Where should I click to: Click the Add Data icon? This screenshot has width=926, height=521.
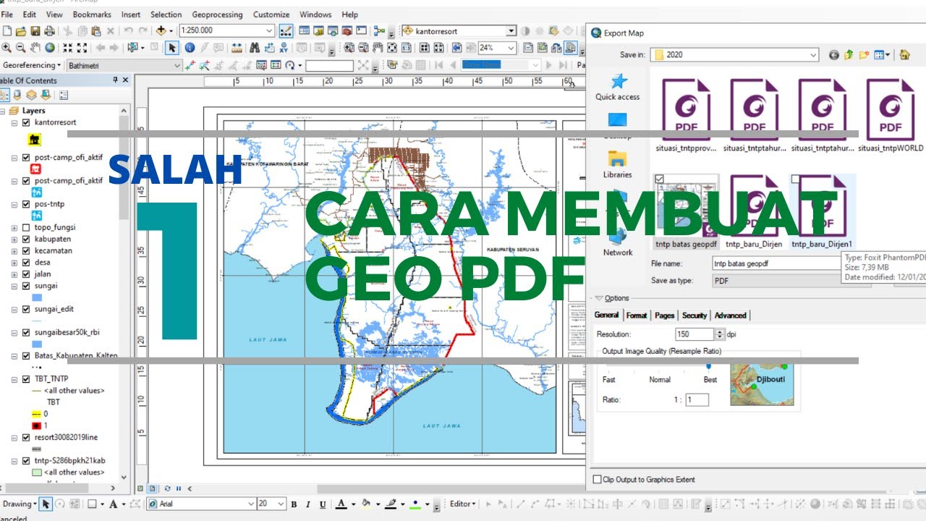point(161,30)
